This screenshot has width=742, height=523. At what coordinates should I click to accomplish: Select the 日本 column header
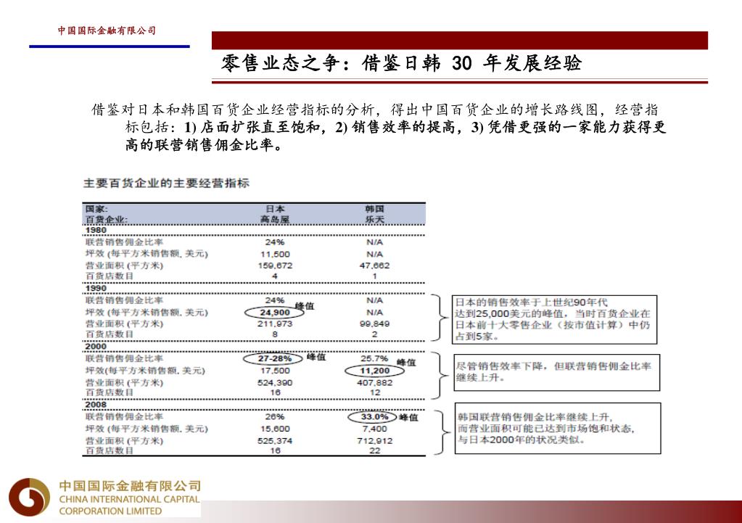pyautogui.click(x=275, y=209)
